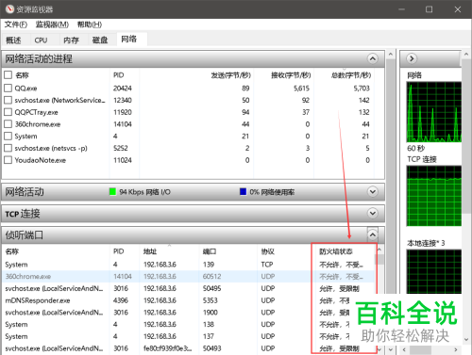
Task: Click graph pane horizontal scrollbar right arrow
Action: tap(455, 349)
